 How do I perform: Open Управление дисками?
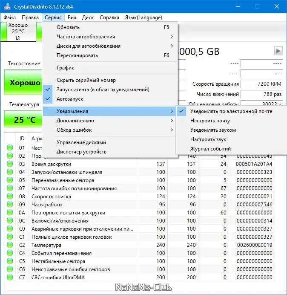click(x=110, y=142)
